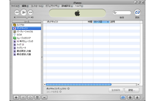The image size is (155, 101).
Task: Toggle repeat mode
Action: pos(30,97)
